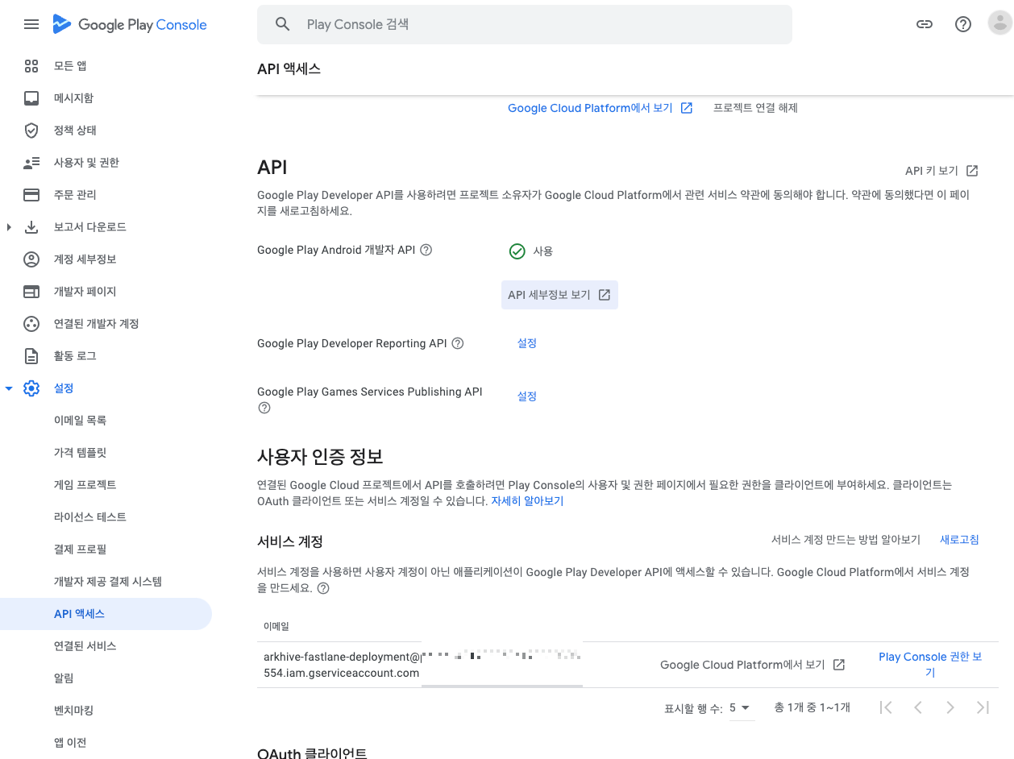This screenshot has height=759, width=1014.
Task: Select 앱 이전 under settings
Action: 70,743
